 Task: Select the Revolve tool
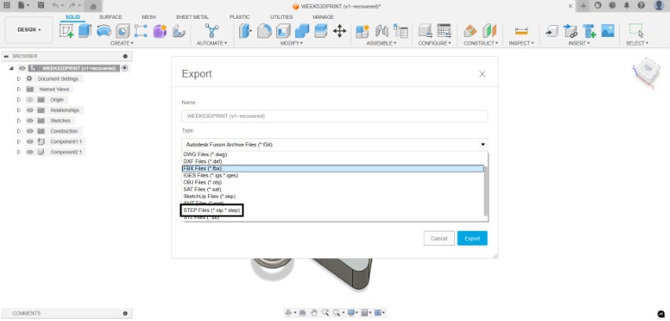click(104, 31)
